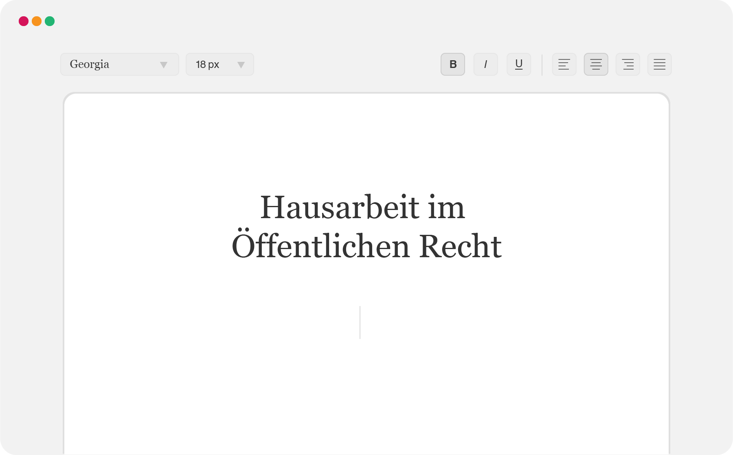Toggle the center alignment state
Screen dimensions: 733x455
(596, 64)
